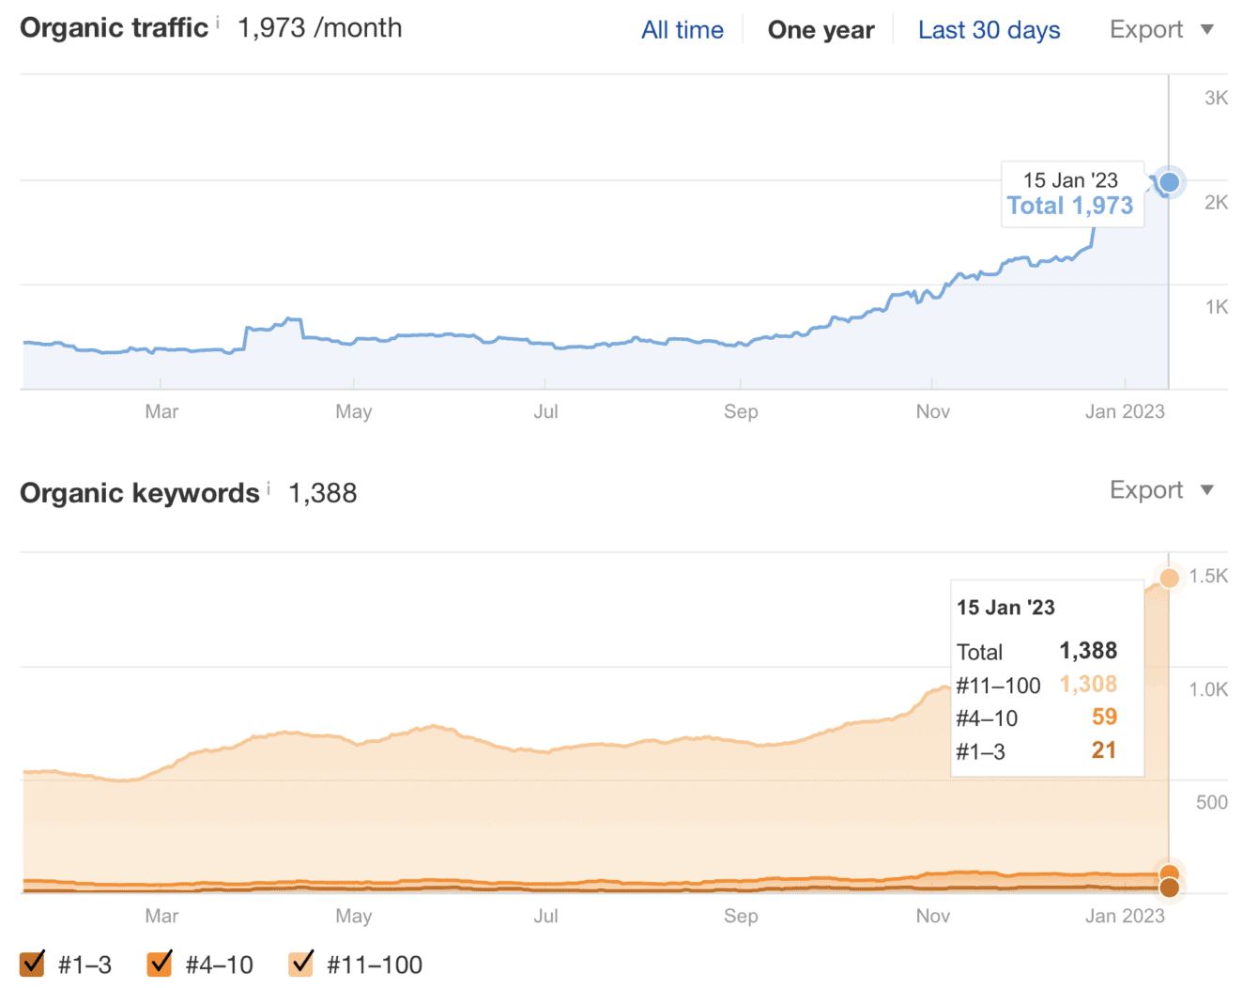Select the top orange endpoint marker on keywords chart

(x=1170, y=578)
